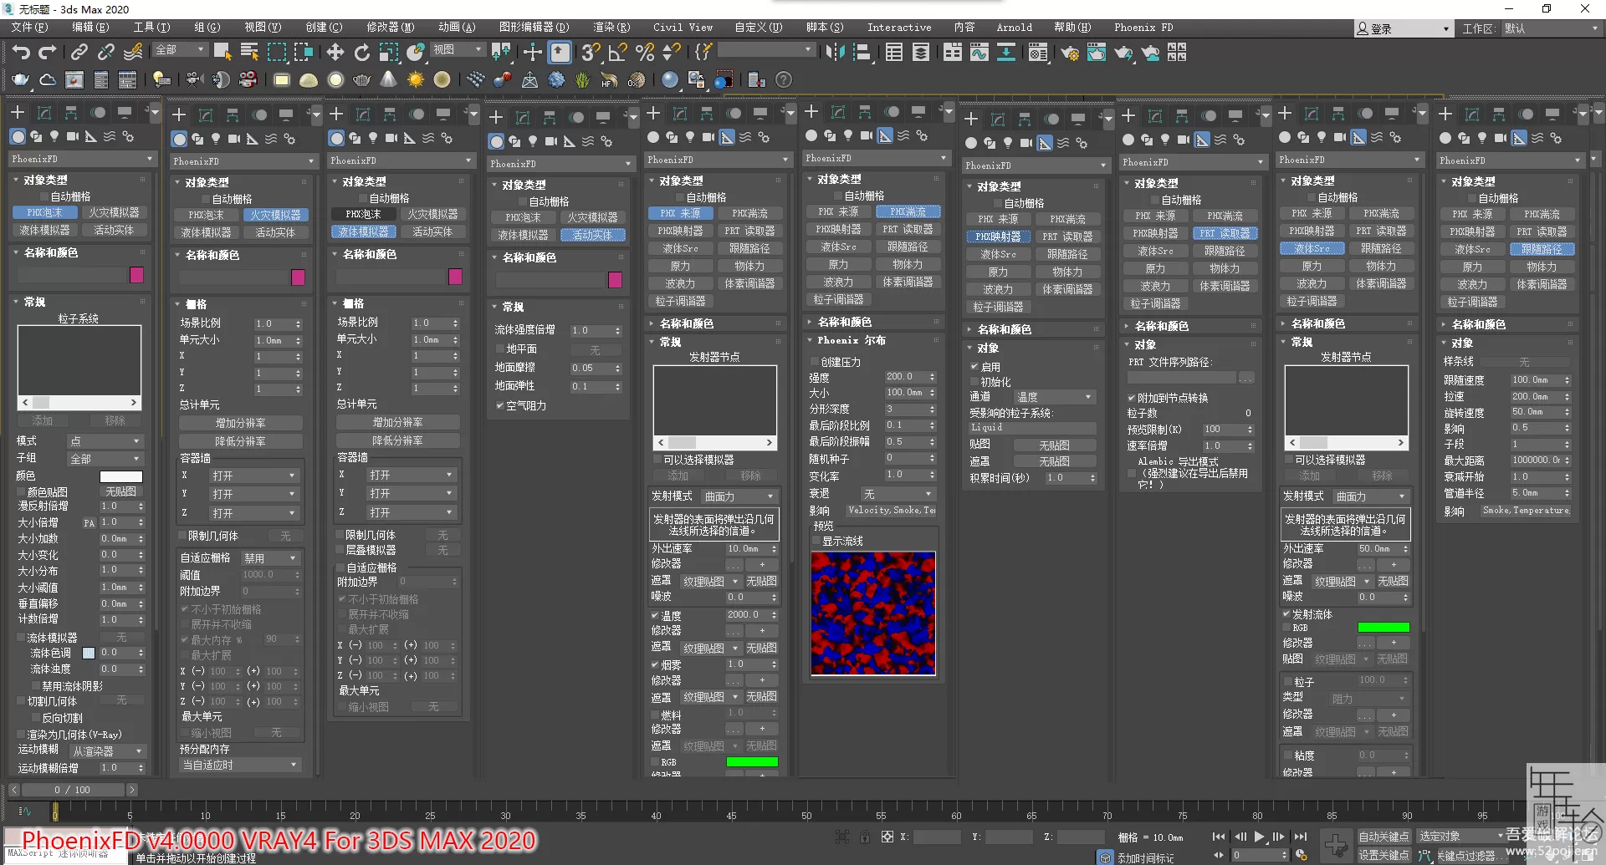The height and width of the screenshot is (865, 1606).
Task: Click the Mirror tool icon
Action: point(835,53)
